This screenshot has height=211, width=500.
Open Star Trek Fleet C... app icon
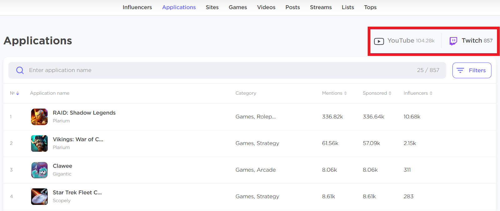pos(39,197)
